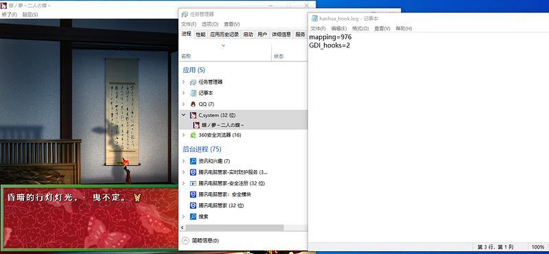Click Notepad status bar 第 3 行, 第 1 列

[x=495, y=247]
